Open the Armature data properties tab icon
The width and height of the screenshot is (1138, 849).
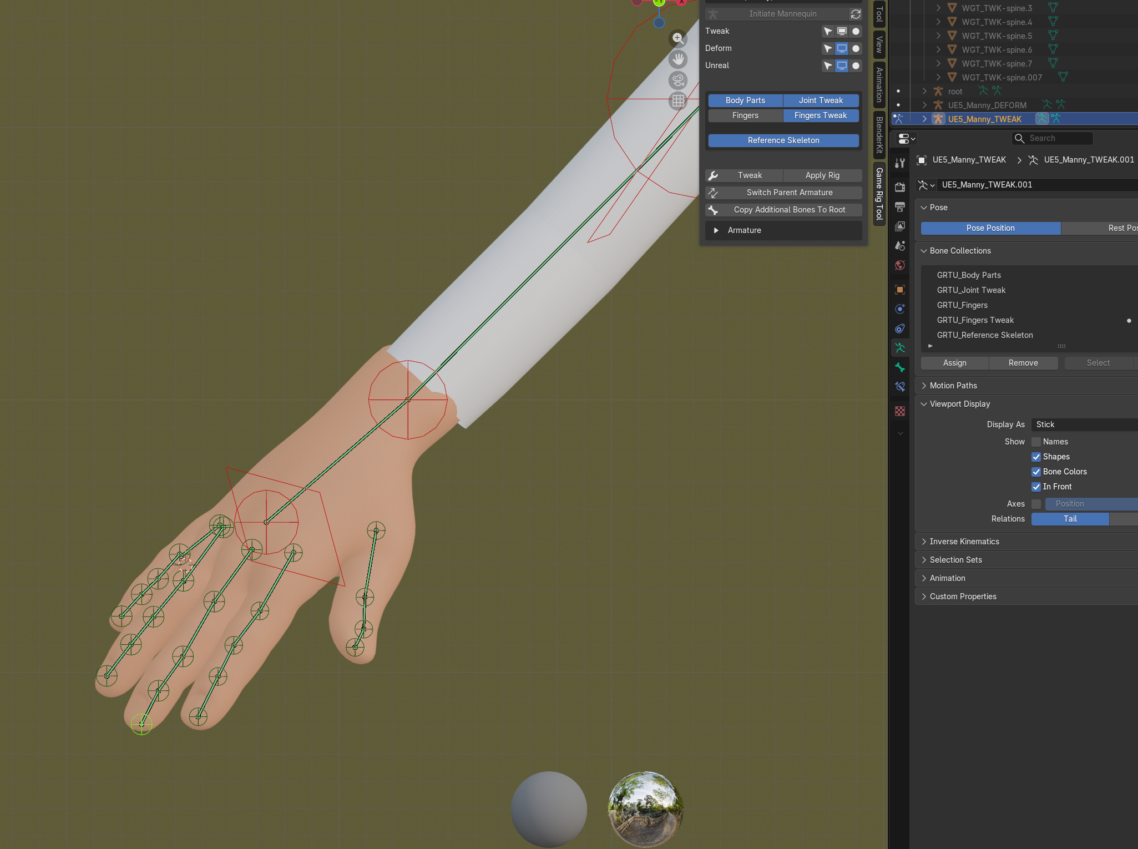point(900,348)
